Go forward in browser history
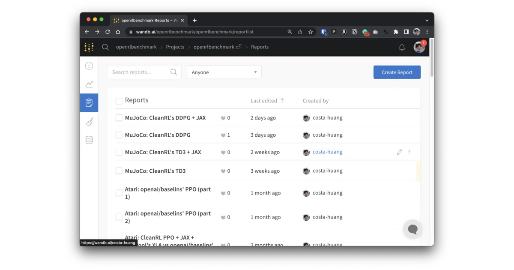Viewport: 514px width, 270px height. tap(97, 32)
